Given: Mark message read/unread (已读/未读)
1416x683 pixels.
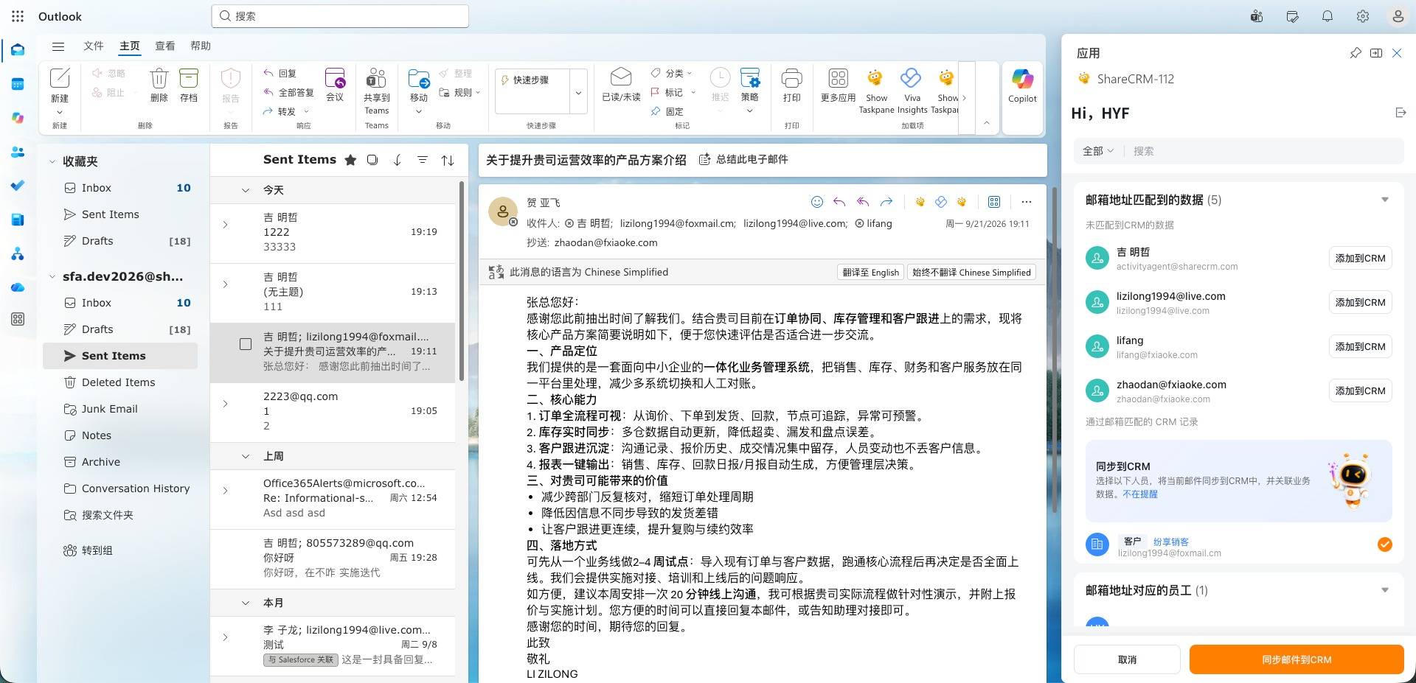Looking at the screenshot, I should pos(621,85).
